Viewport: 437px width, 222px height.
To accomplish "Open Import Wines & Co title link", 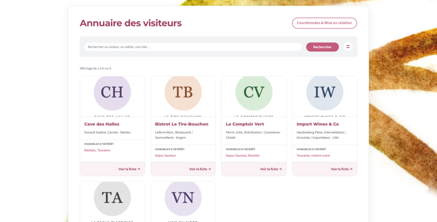I will (318, 124).
